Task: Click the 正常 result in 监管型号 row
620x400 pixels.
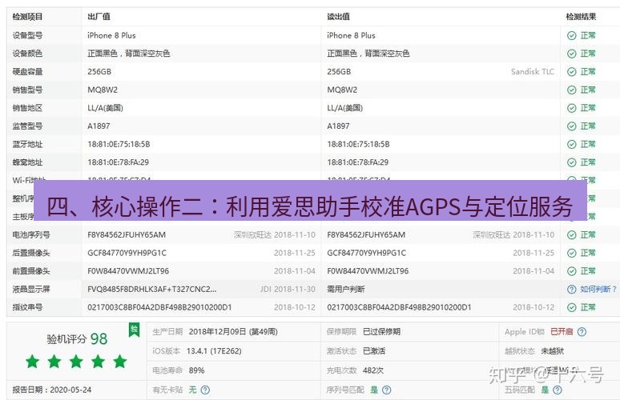Action: [x=588, y=126]
